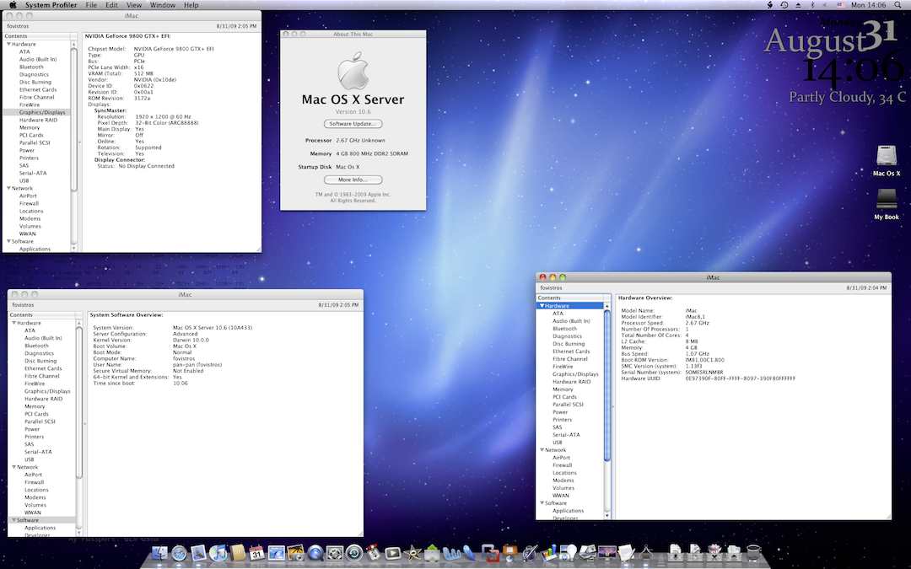Click scroll down arrow in Hardware Overview sidebar
911x569 pixels.
[x=607, y=515]
